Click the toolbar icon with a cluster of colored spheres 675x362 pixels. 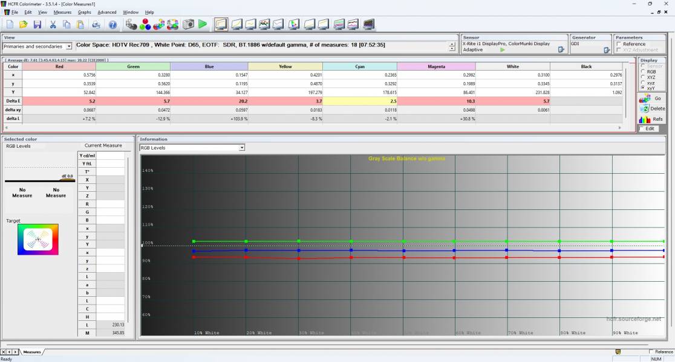pyautogui.click(x=159, y=25)
